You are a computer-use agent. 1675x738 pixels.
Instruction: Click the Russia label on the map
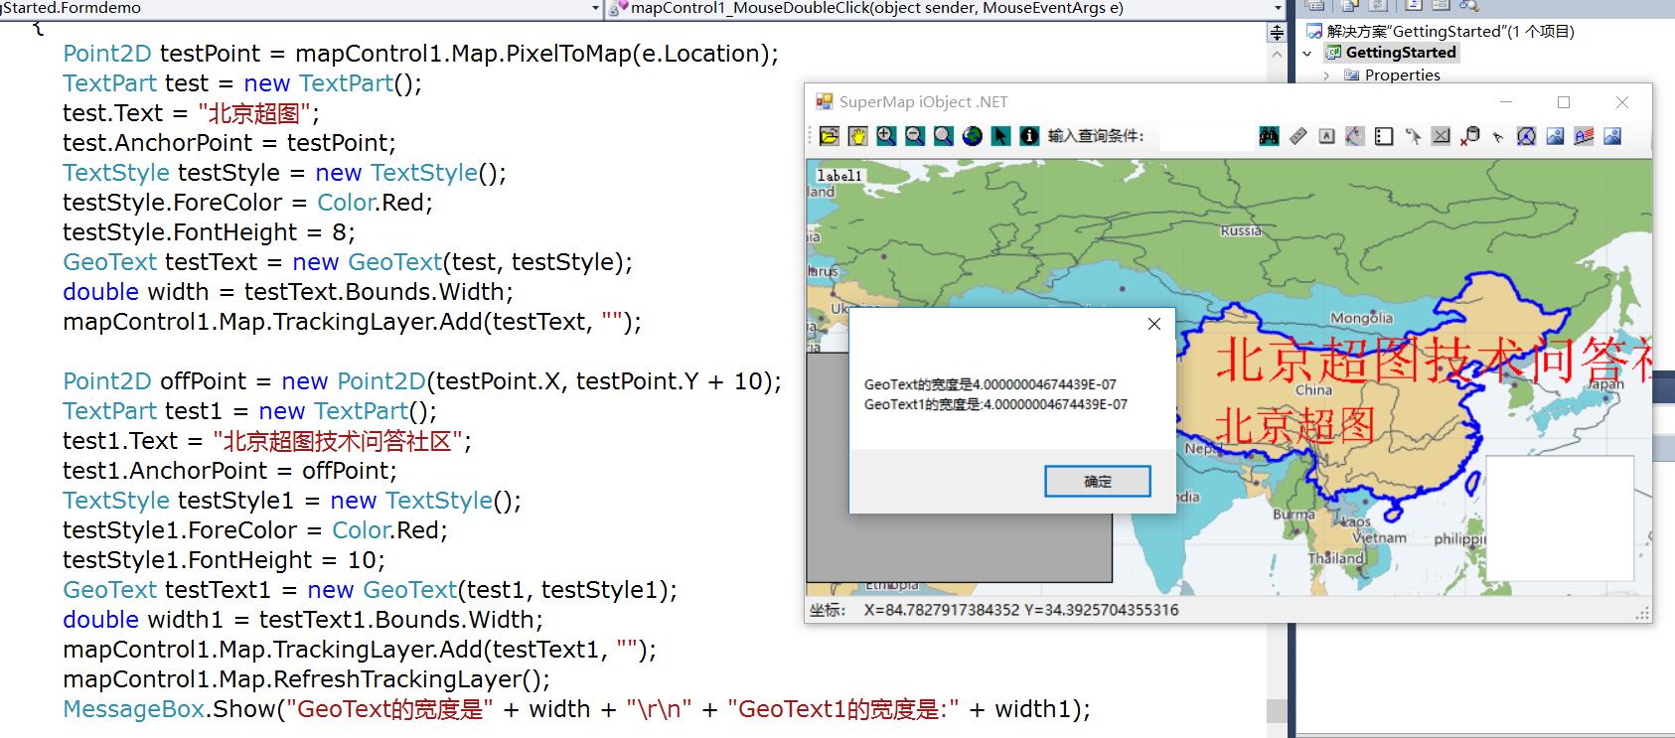[x=1241, y=230]
